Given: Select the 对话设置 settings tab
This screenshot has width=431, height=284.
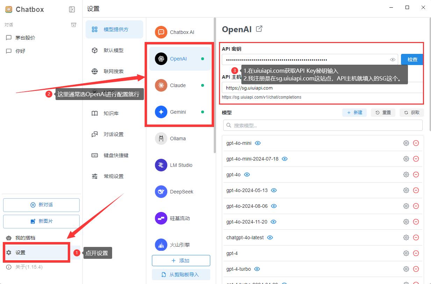Looking at the screenshot, I should coord(114,134).
